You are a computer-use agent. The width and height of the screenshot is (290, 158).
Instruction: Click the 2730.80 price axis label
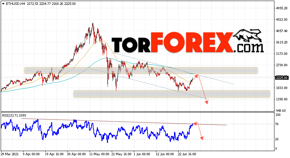(x=281, y=65)
